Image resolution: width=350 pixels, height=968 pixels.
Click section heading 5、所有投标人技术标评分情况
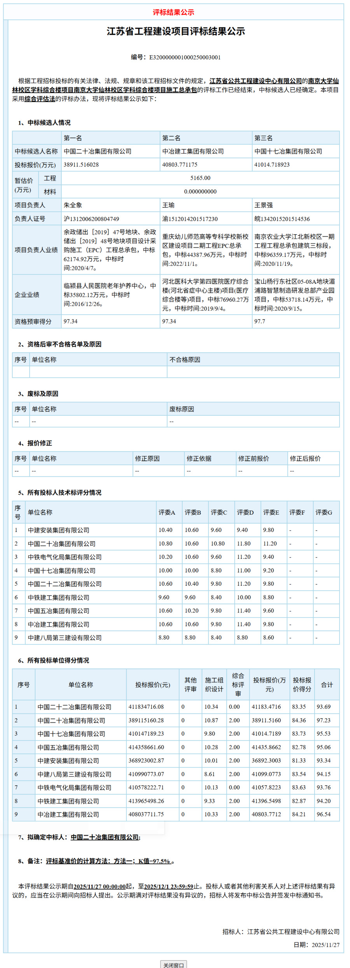pyautogui.click(x=59, y=493)
